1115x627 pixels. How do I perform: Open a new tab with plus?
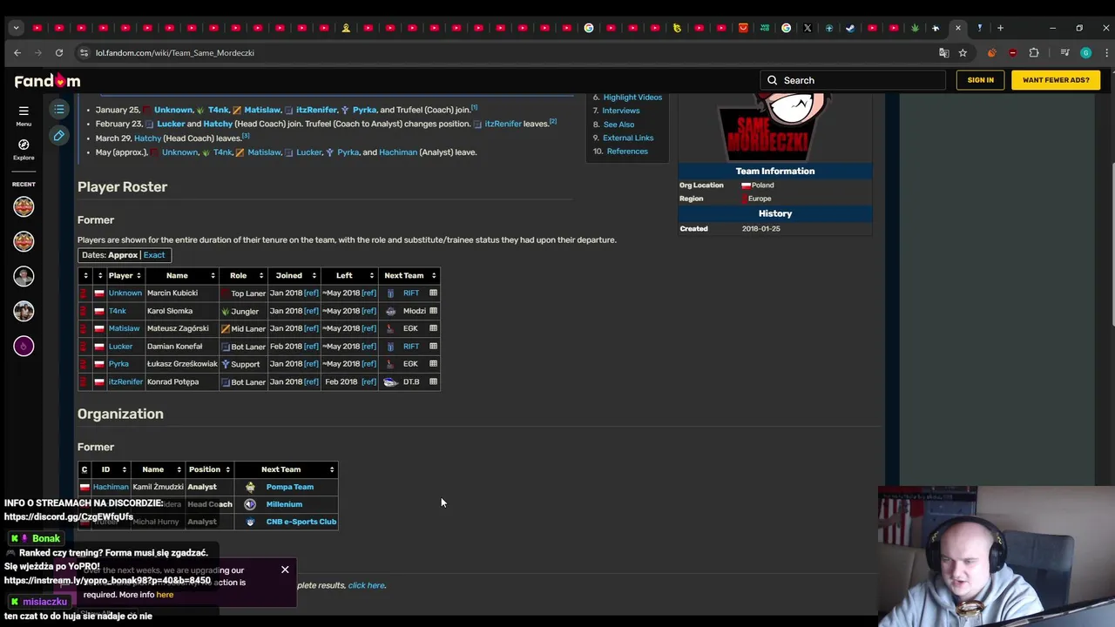[1000, 28]
